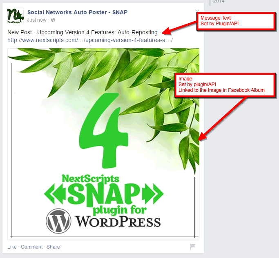
Task: Open Social Networks Auto Poster - SNAP page
Action: click(x=77, y=12)
